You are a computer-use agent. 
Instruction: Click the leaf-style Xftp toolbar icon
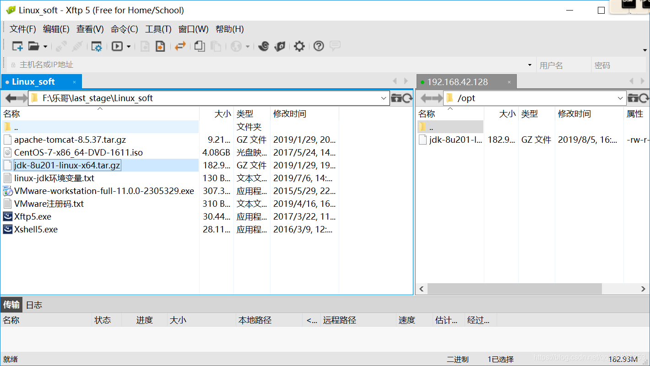(280, 46)
